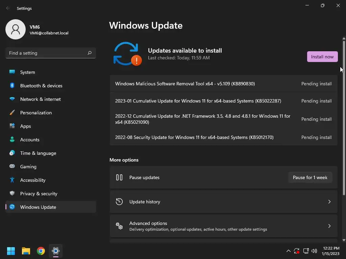Click the Pause updates pause icon
The image size is (346, 259).
(119, 177)
